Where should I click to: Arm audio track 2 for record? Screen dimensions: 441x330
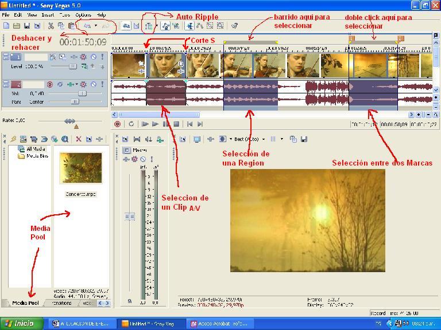click(x=51, y=84)
